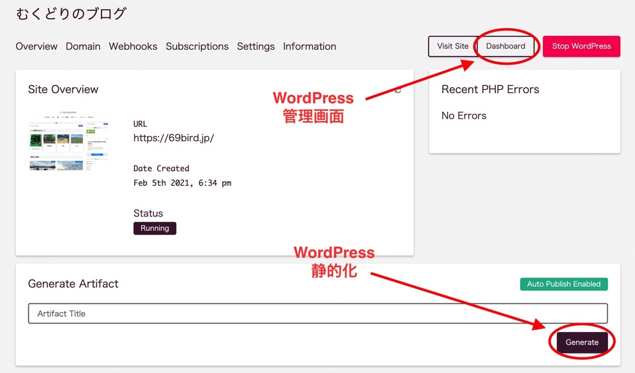Click the No Errors text
Screen dimensions: 635x373
pos(464,115)
